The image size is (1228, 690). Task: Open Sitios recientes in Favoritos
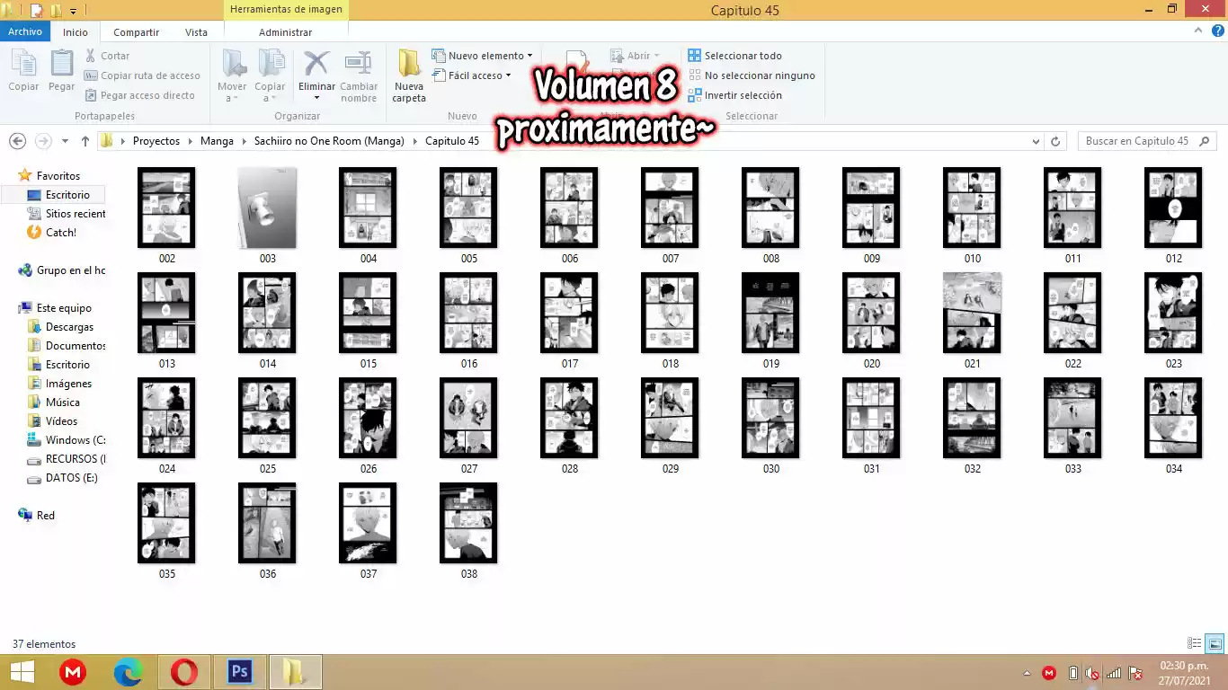(x=67, y=214)
